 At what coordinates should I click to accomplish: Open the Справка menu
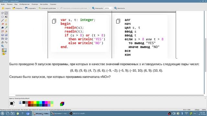53,4
